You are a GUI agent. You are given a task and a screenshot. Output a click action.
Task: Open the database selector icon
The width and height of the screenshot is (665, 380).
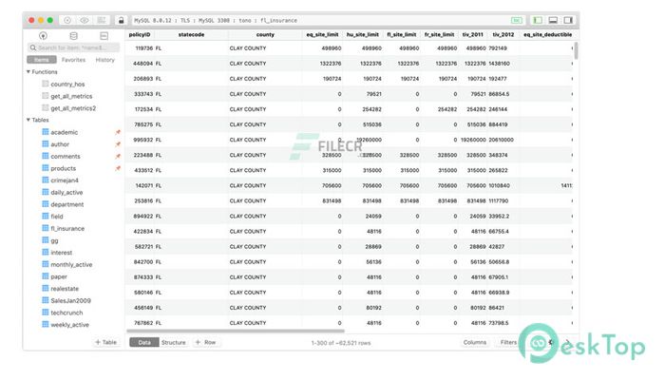pyautogui.click(x=73, y=36)
